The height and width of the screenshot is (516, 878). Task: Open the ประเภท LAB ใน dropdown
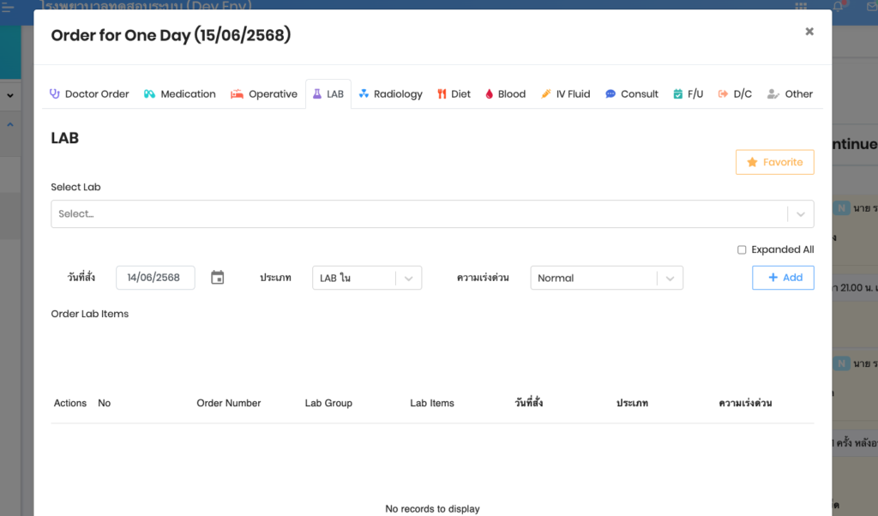[367, 278]
